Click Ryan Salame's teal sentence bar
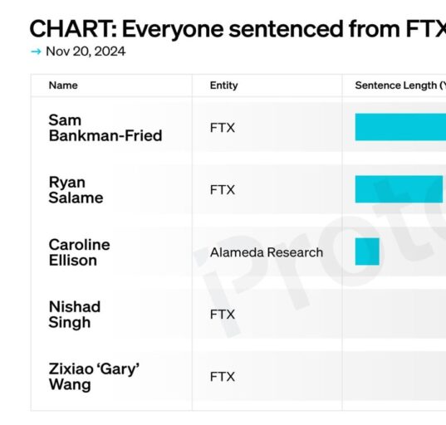Screen dimensions: 446x425 399,189
